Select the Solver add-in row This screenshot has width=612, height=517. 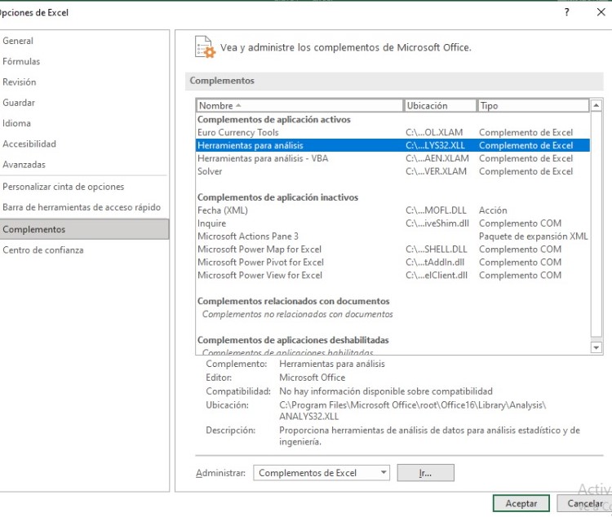pos(392,171)
